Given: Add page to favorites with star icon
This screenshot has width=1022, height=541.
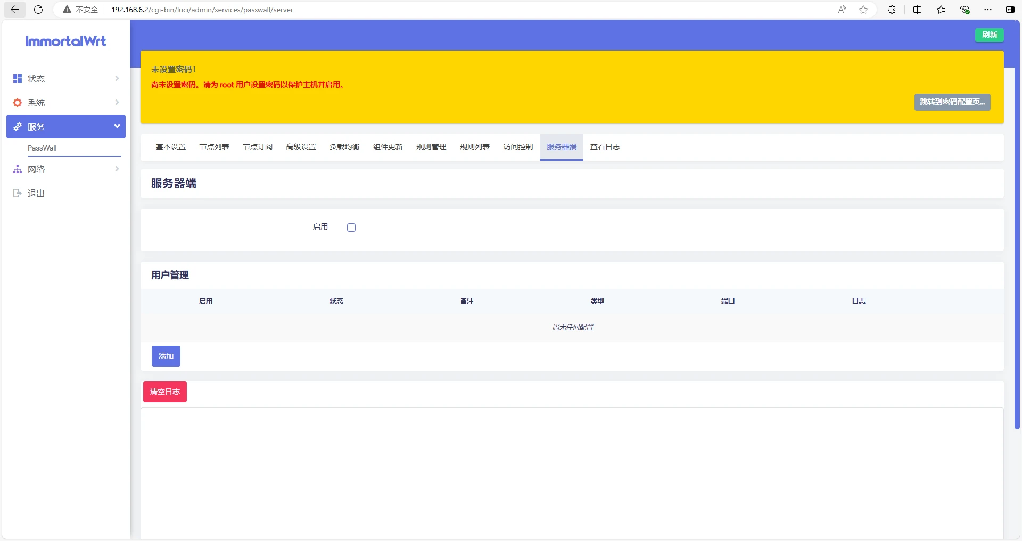Looking at the screenshot, I should tap(863, 10).
